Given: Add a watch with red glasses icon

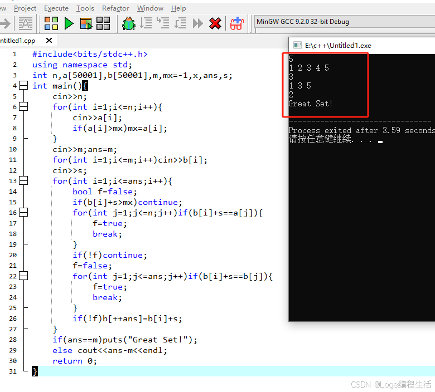Looking at the screenshot, I should (236, 23).
